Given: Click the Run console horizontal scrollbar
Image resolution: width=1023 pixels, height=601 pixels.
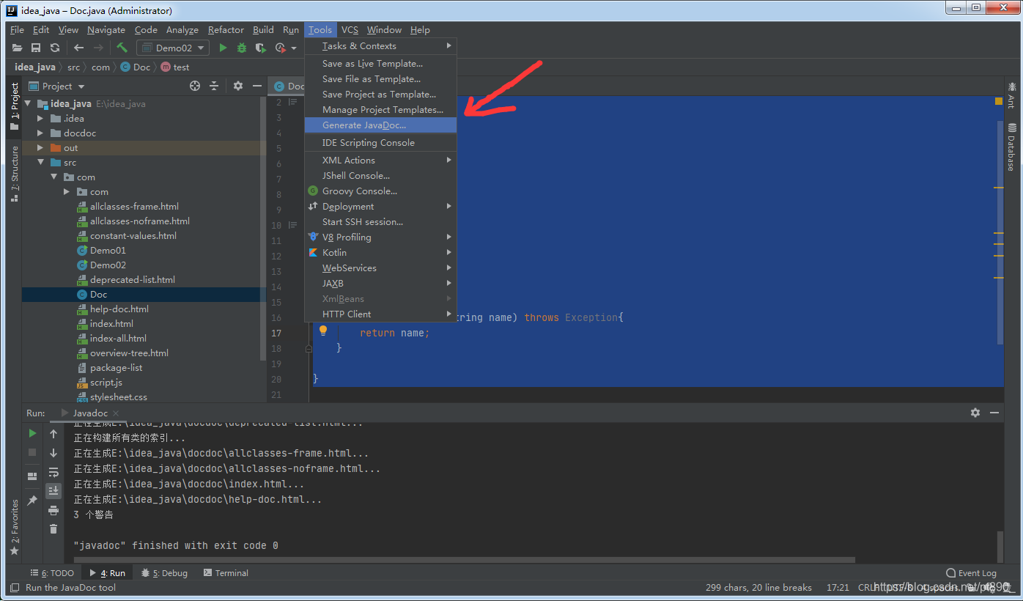Looking at the screenshot, I should tap(464, 561).
